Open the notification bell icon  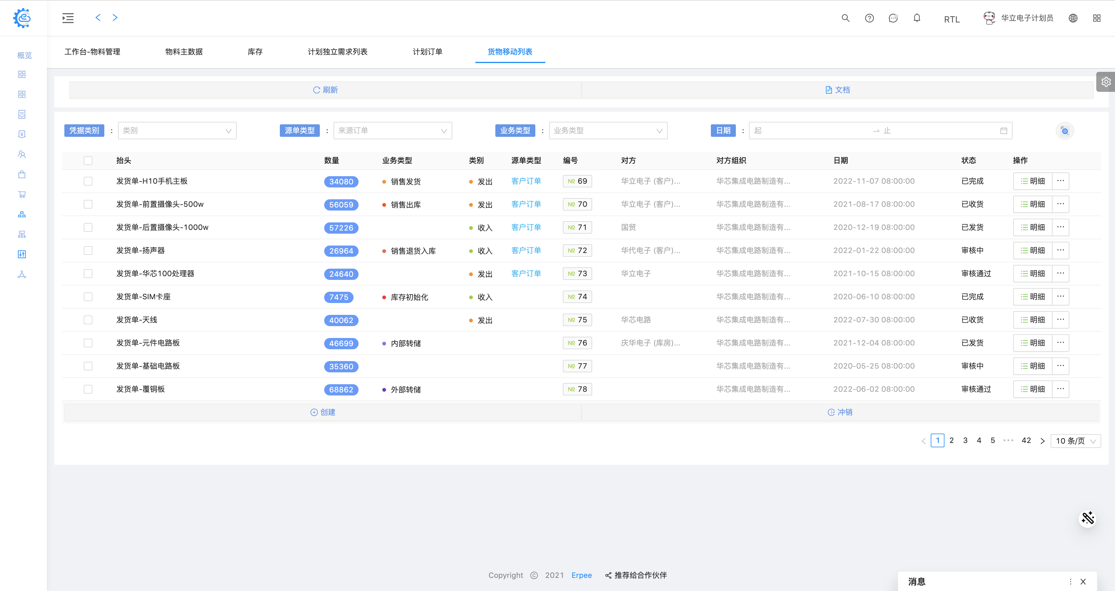point(917,18)
